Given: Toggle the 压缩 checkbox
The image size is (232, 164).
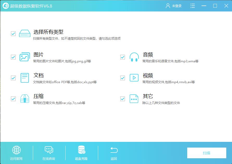Looking at the screenshot, I should (13, 99).
